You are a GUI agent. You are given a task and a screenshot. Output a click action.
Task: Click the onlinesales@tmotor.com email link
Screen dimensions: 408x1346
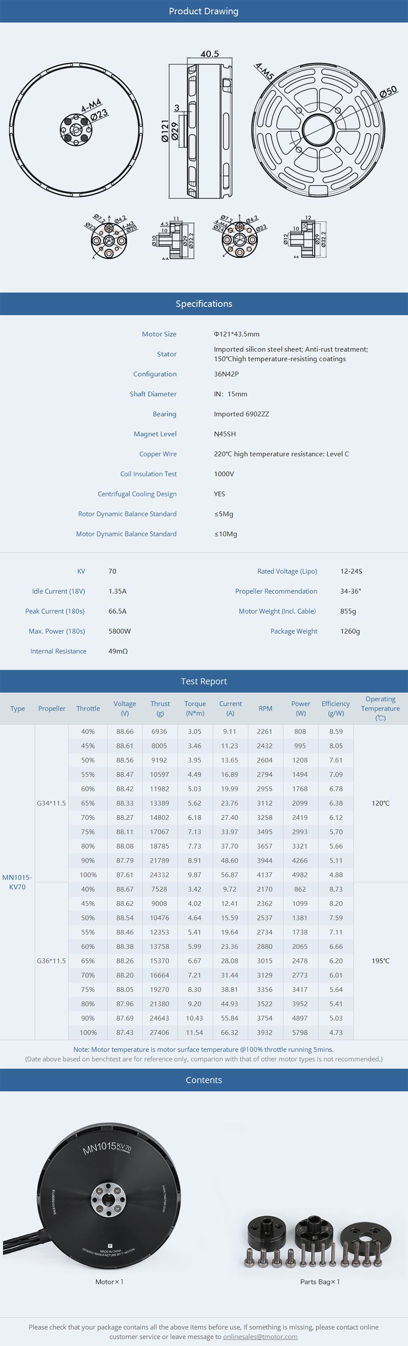260,1336
